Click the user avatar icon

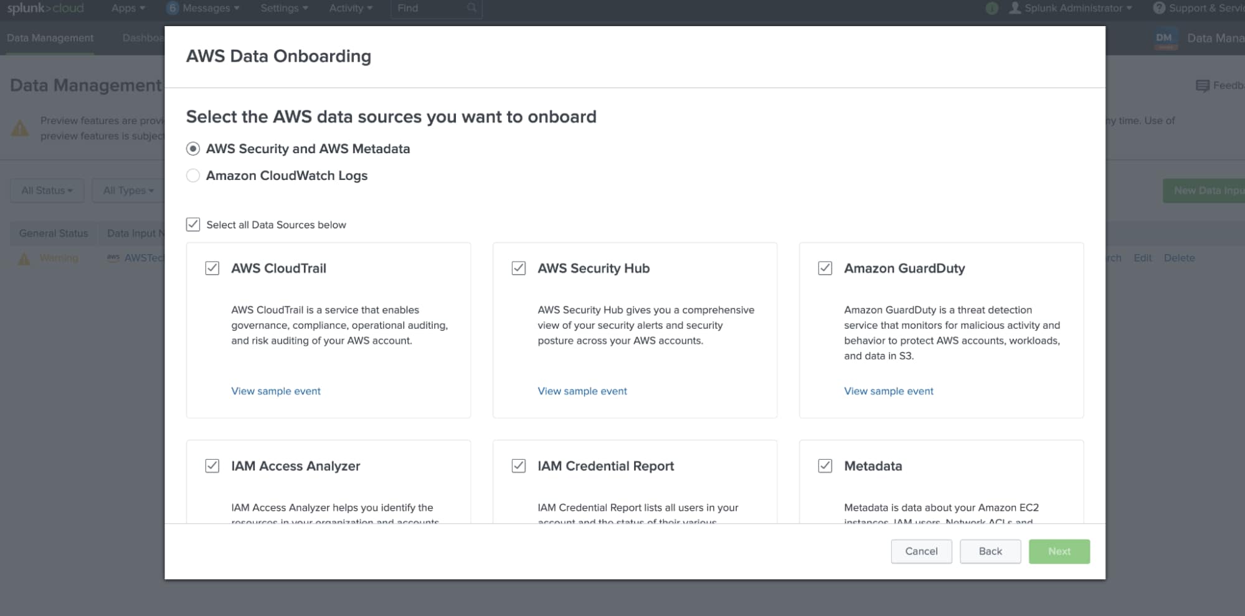click(1015, 8)
